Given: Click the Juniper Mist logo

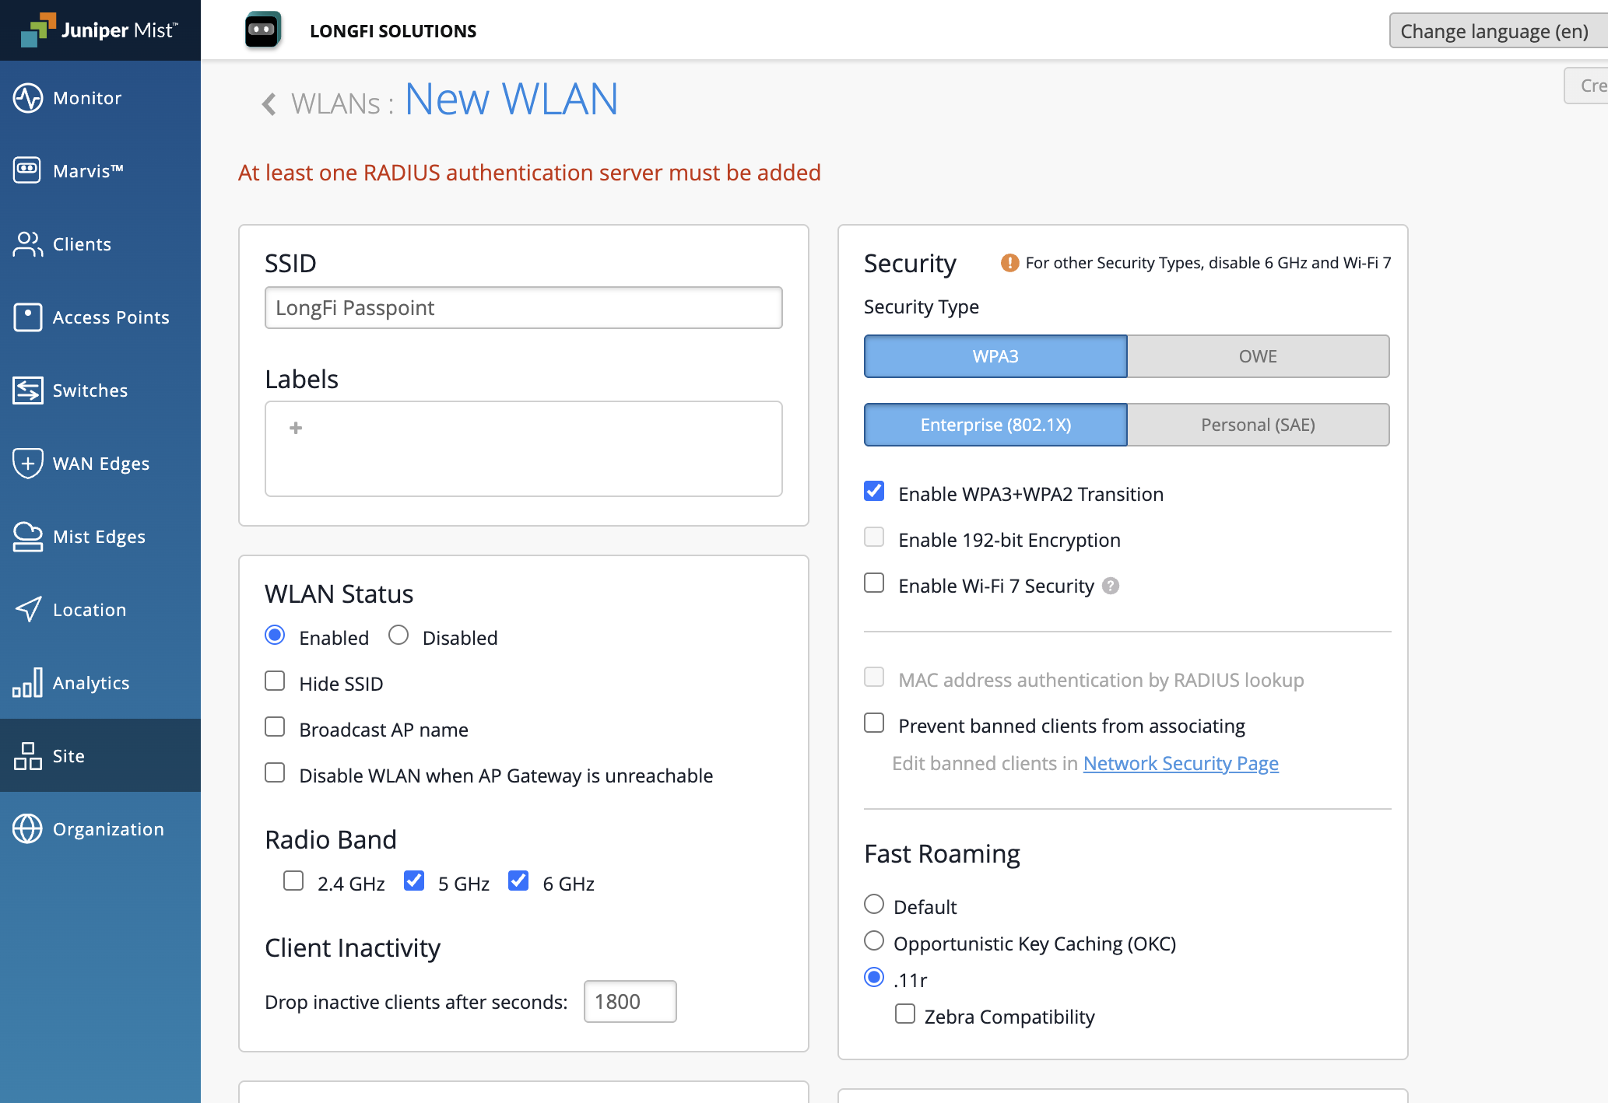Looking at the screenshot, I should click(x=100, y=30).
